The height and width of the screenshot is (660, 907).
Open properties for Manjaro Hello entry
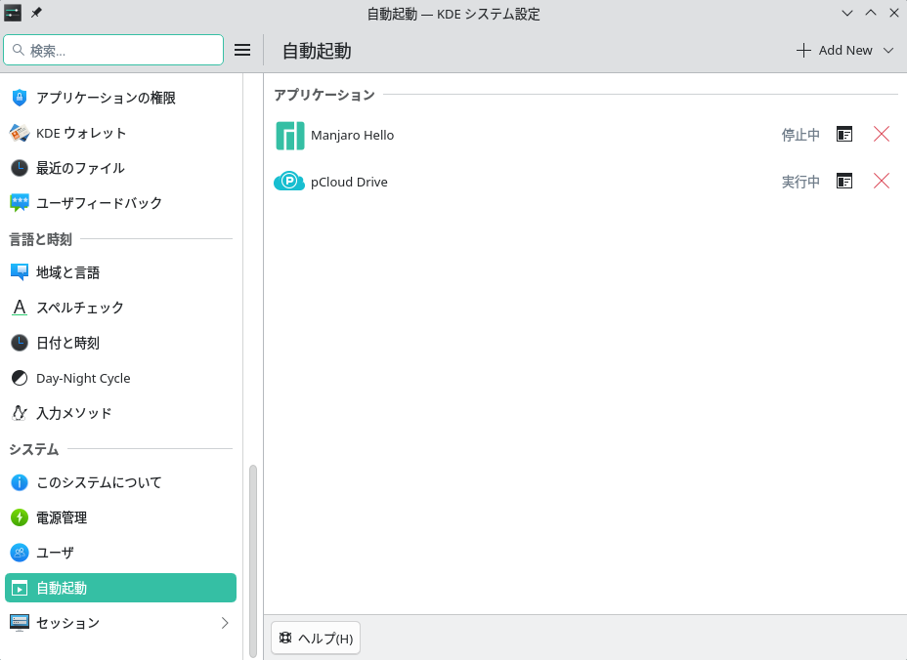[844, 135]
